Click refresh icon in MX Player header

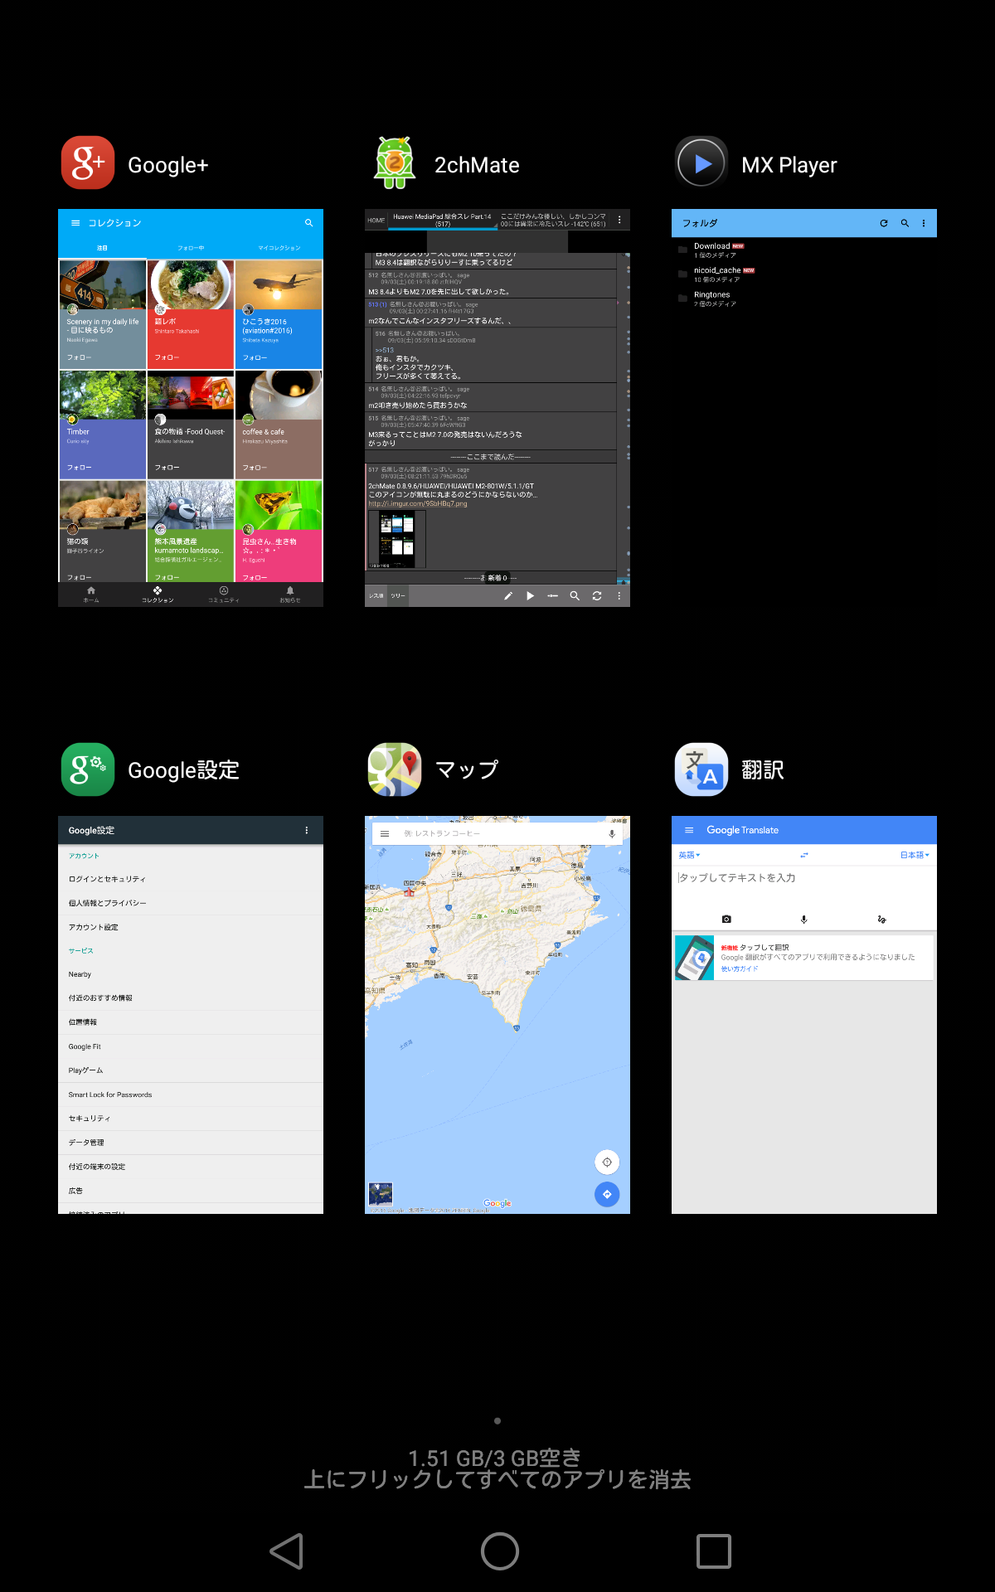coord(884,223)
